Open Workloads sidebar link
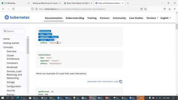The height and width of the screenshot is (100, 178). 12,67
